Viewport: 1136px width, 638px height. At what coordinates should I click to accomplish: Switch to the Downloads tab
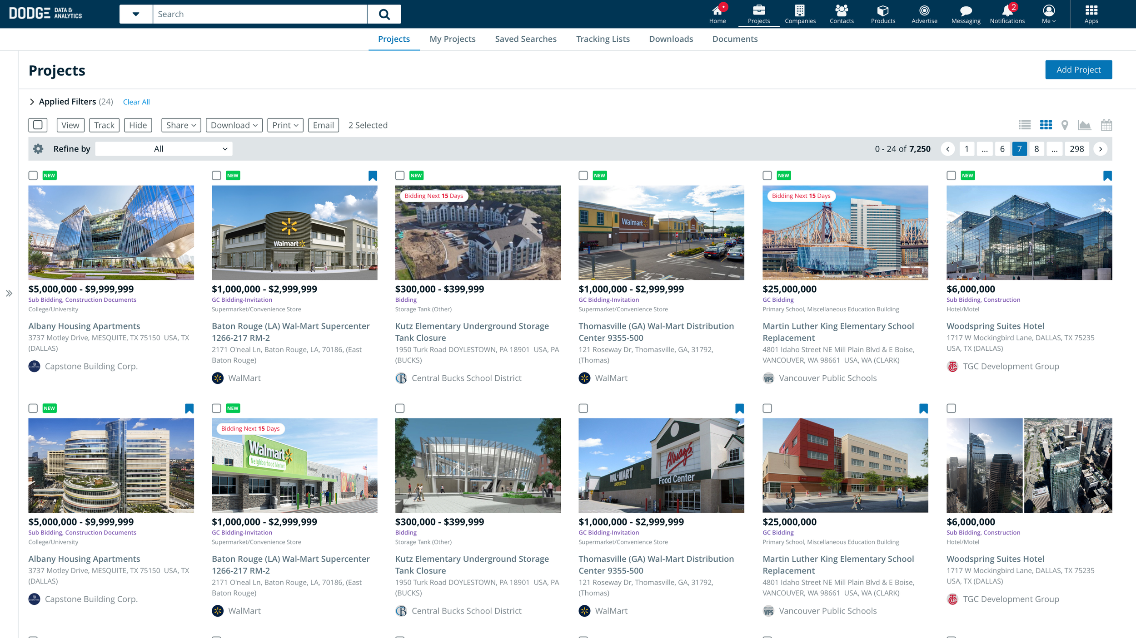pos(671,39)
